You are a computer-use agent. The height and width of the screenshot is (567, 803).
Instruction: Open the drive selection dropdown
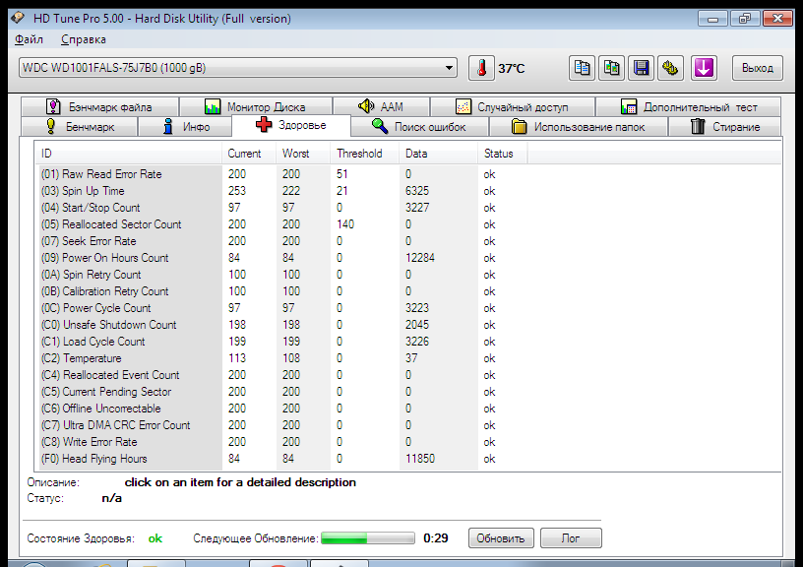tap(238, 68)
